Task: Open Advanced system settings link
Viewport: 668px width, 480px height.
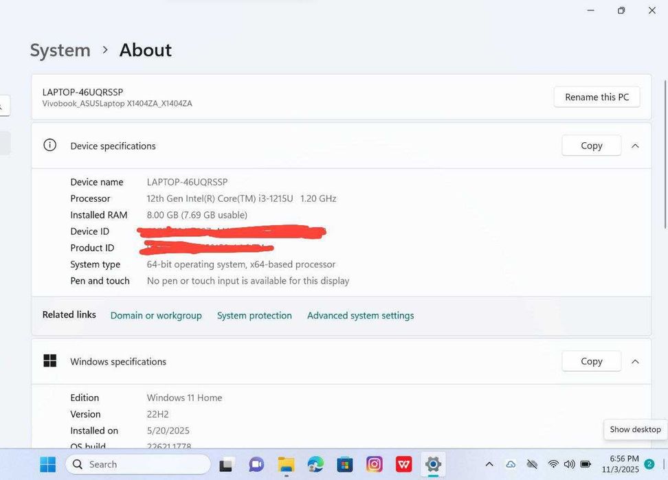Action: pos(360,315)
